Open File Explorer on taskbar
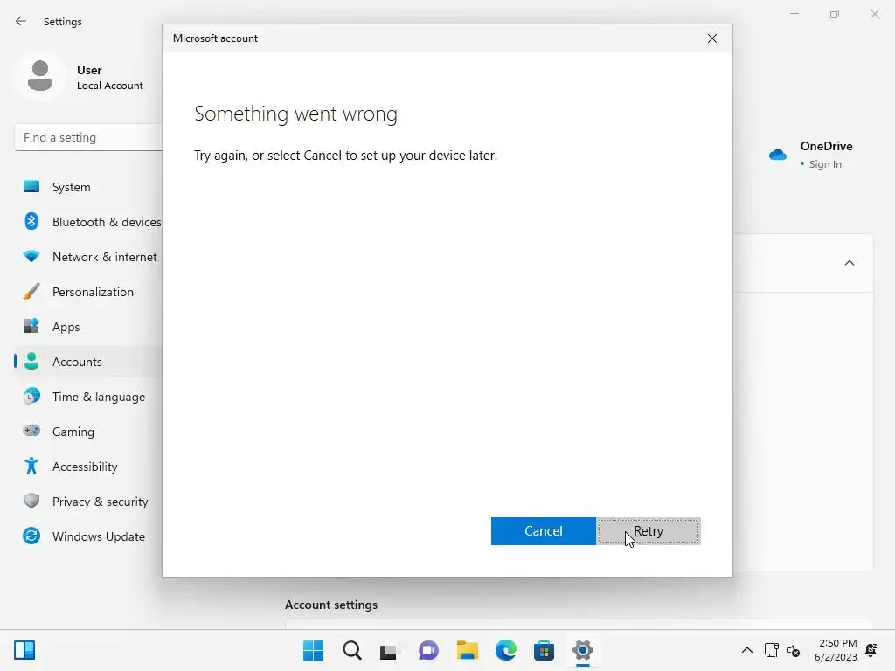Image resolution: width=895 pixels, height=671 pixels. [468, 650]
